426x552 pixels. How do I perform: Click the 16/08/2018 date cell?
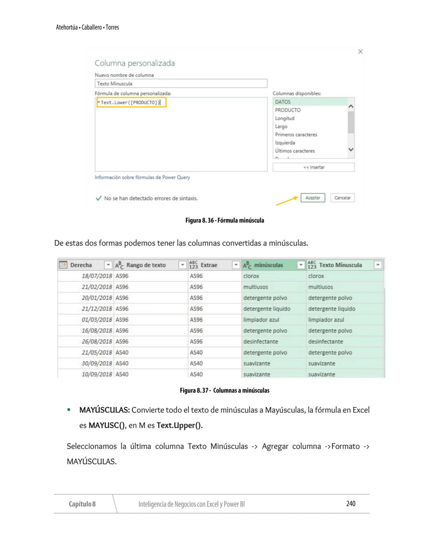point(86,331)
